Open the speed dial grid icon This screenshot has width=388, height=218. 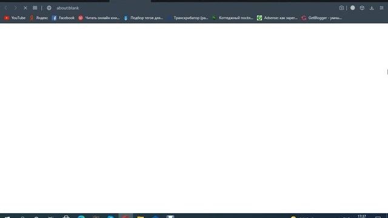35,8
